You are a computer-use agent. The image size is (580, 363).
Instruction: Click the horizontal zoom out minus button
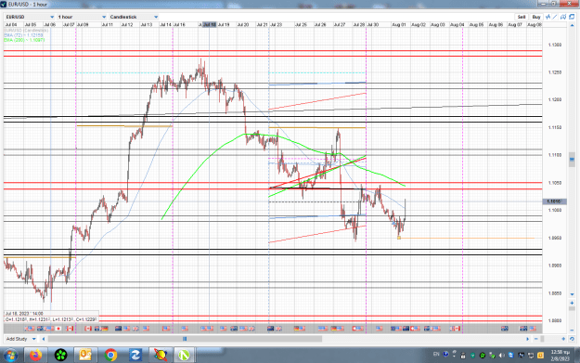[536, 339]
